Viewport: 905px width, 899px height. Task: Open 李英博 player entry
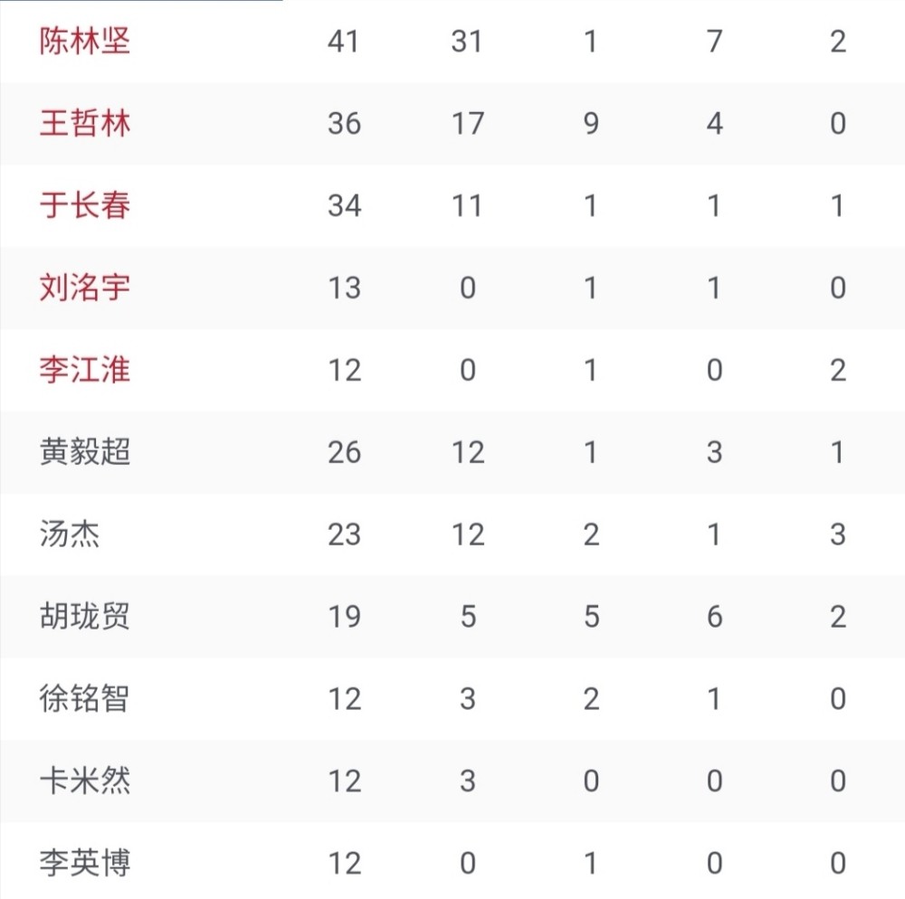click(85, 863)
